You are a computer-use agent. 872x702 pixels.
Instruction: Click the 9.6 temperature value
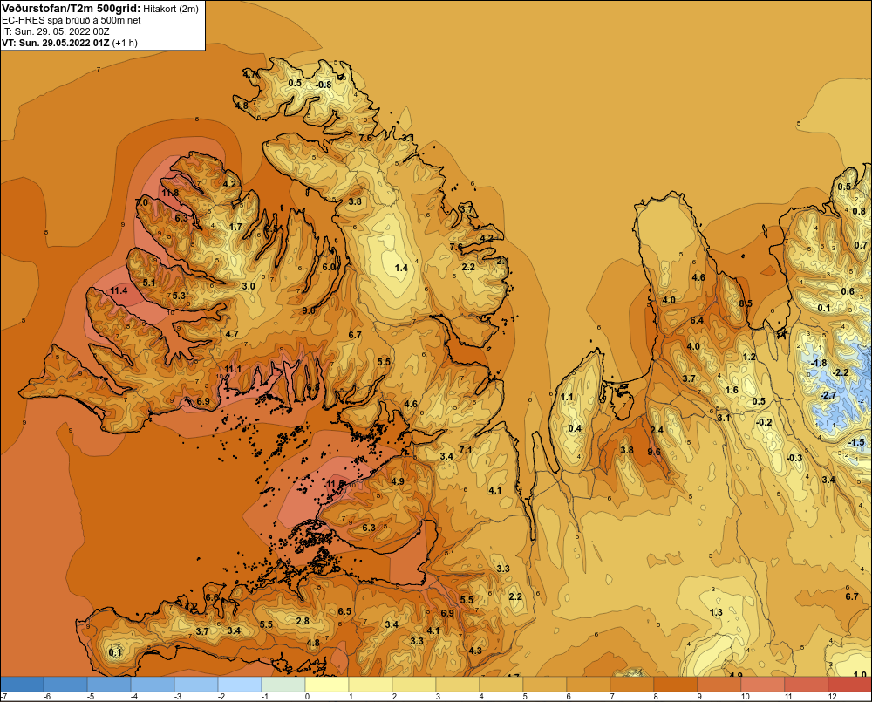[x=654, y=452]
